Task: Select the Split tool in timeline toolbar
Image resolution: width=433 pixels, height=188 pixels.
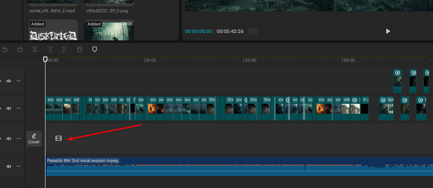Action: 35,50
